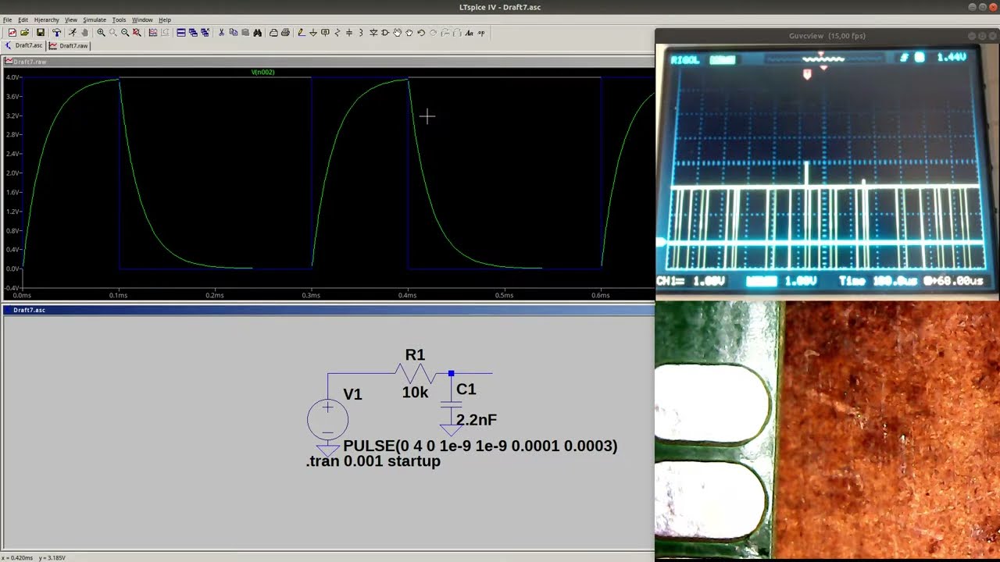Select the Place Resistor tool
Screen dimensions: 1000x562
[x=337, y=33]
